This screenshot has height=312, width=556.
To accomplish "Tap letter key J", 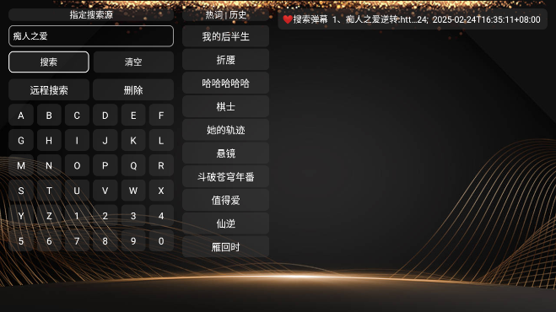I will [x=105, y=140].
